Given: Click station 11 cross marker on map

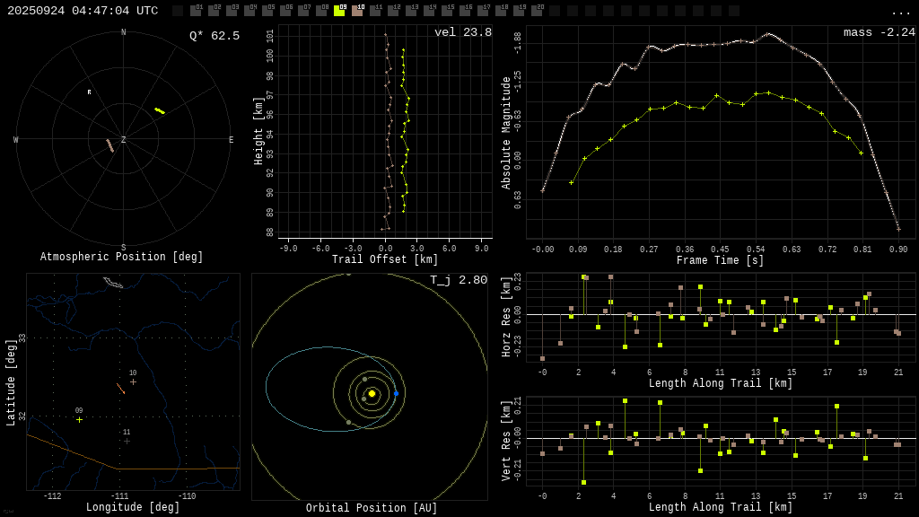Looking at the screenshot, I should (x=127, y=441).
